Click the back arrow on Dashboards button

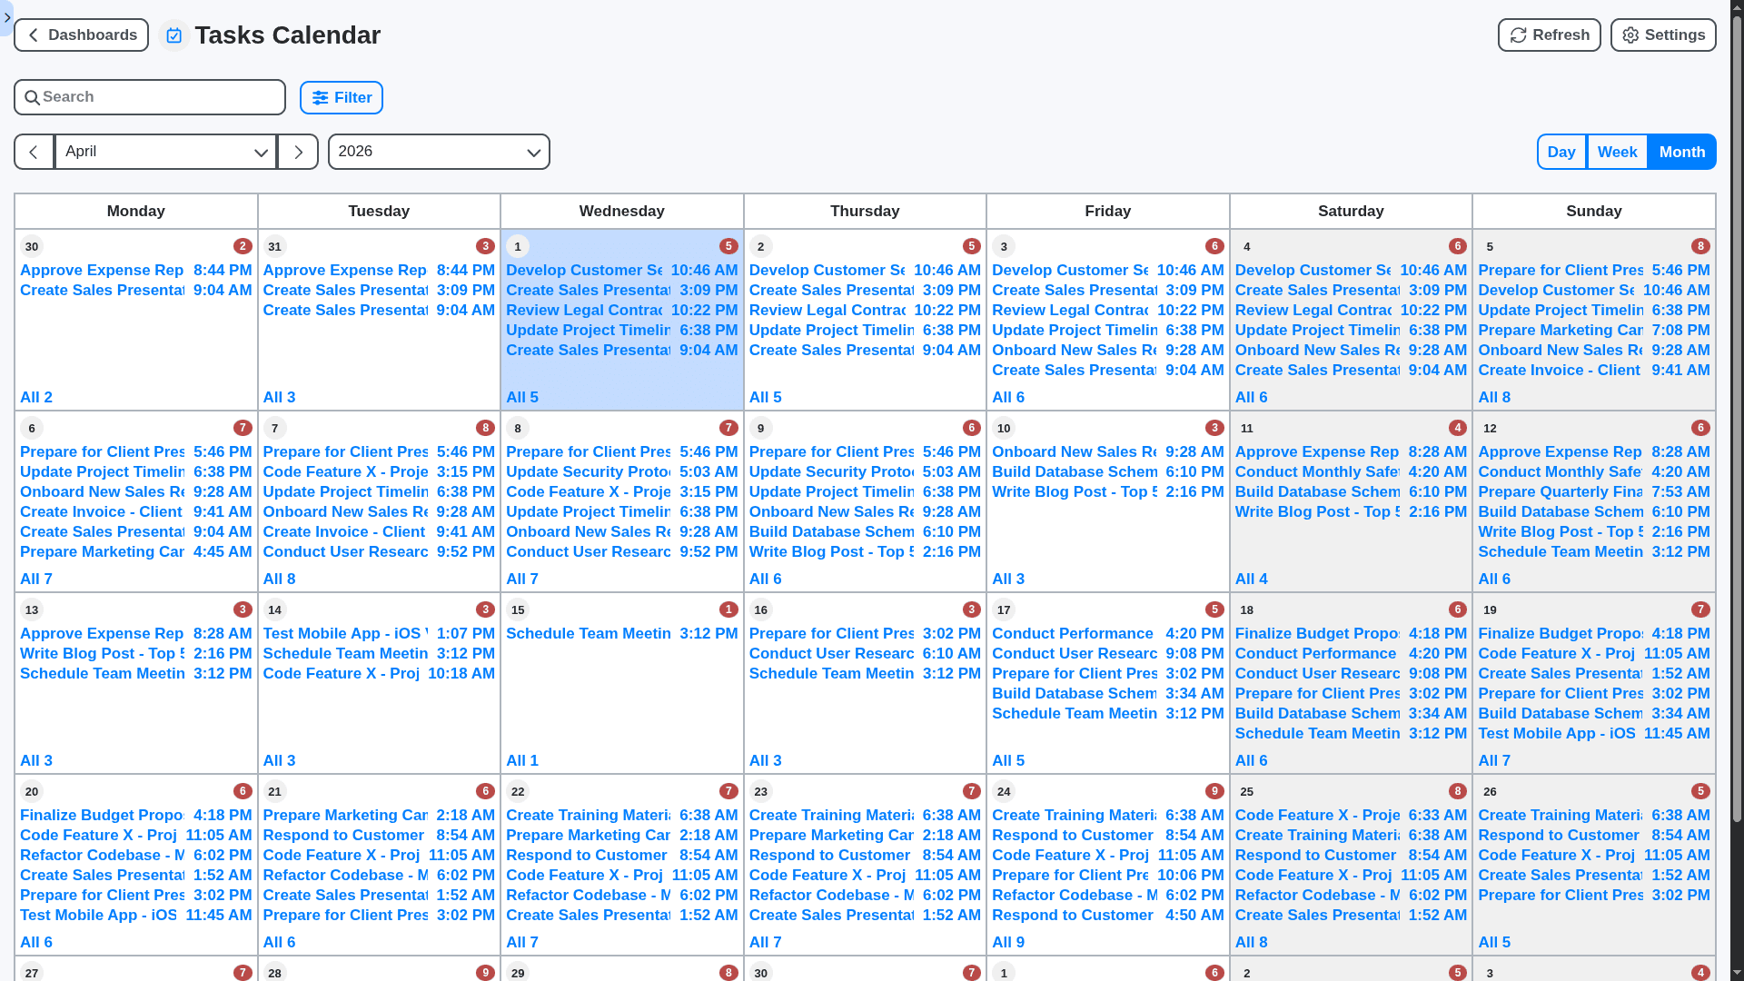coord(33,35)
